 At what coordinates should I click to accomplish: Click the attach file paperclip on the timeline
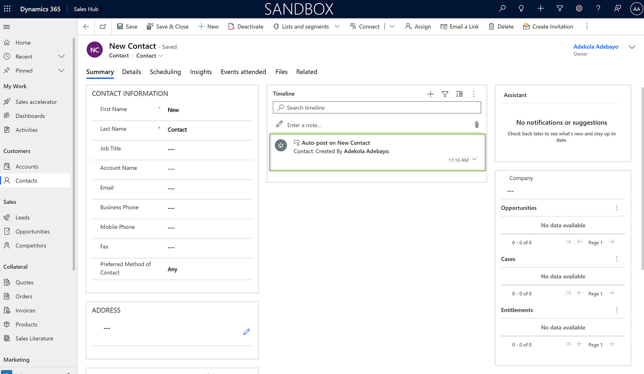[476, 124]
